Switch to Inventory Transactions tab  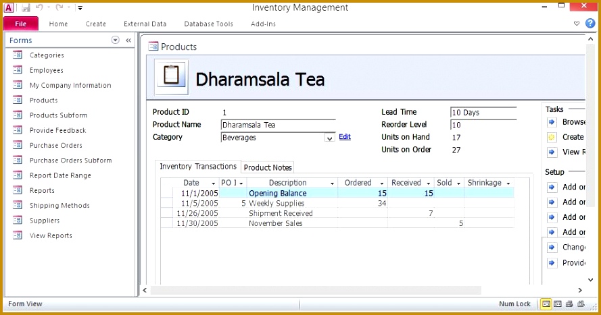pos(198,167)
